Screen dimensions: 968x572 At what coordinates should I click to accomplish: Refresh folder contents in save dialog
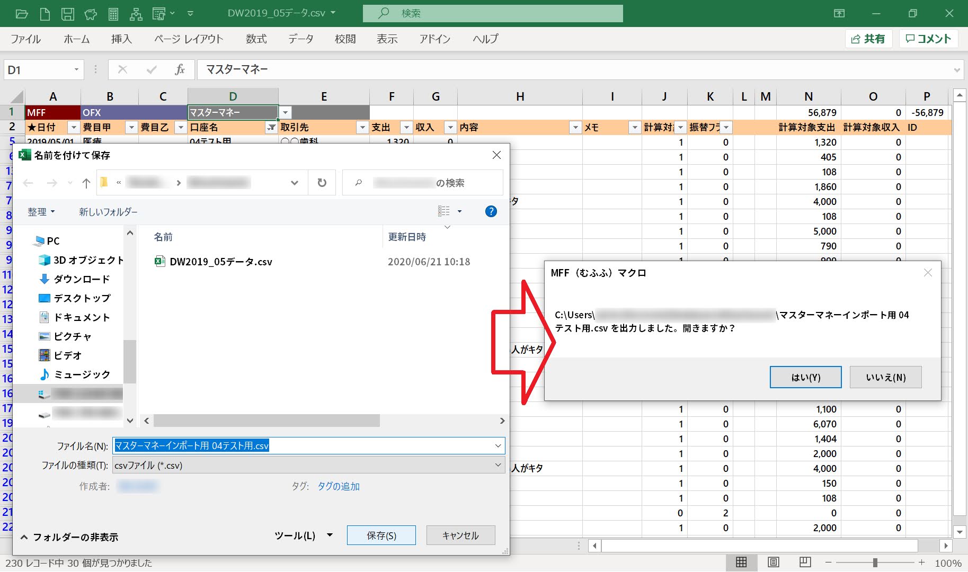(x=322, y=183)
